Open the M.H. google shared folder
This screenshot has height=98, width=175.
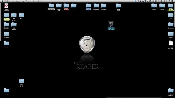coord(14,15)
